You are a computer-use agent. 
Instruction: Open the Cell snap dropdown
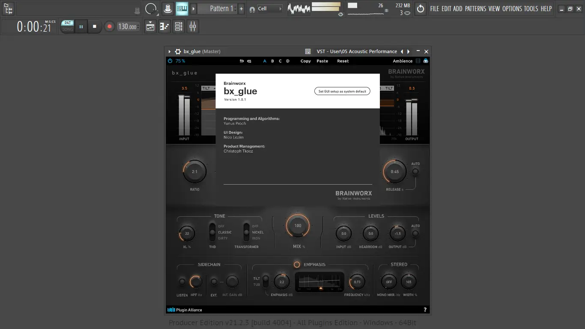[x=270, y=9]
